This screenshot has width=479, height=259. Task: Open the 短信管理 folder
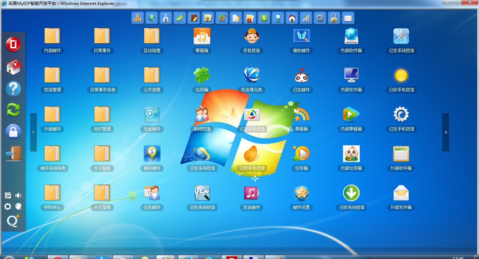point(52,75)
